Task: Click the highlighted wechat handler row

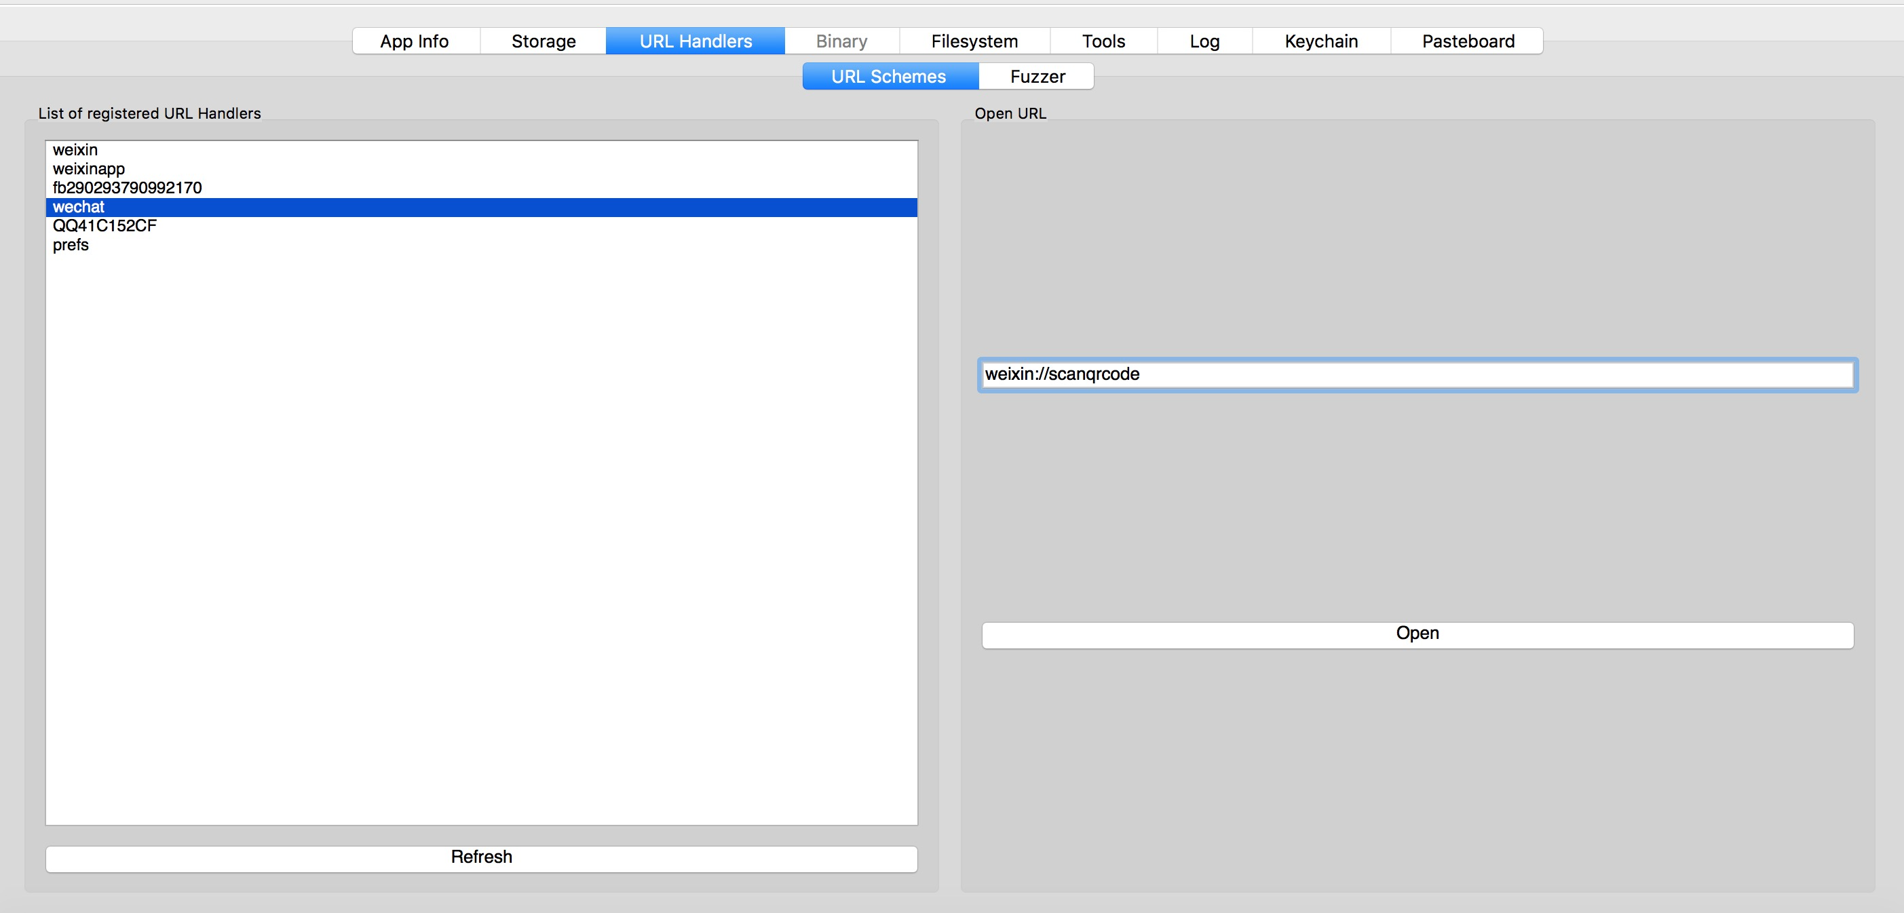Action: point(481,208)
